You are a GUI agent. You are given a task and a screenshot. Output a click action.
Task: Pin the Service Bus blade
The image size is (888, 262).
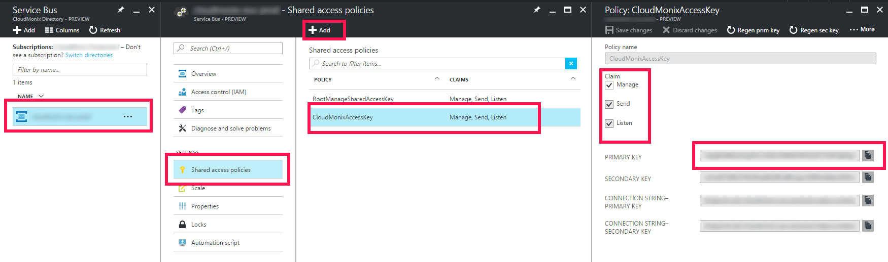121,10
